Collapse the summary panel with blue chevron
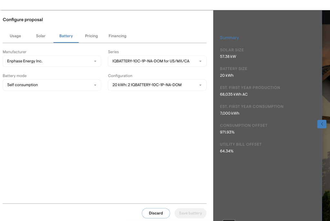This screenshot has height=221, width=330. click(x=322, y=124)
